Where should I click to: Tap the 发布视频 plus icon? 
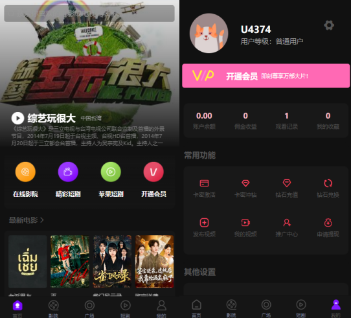coord(204,223)
